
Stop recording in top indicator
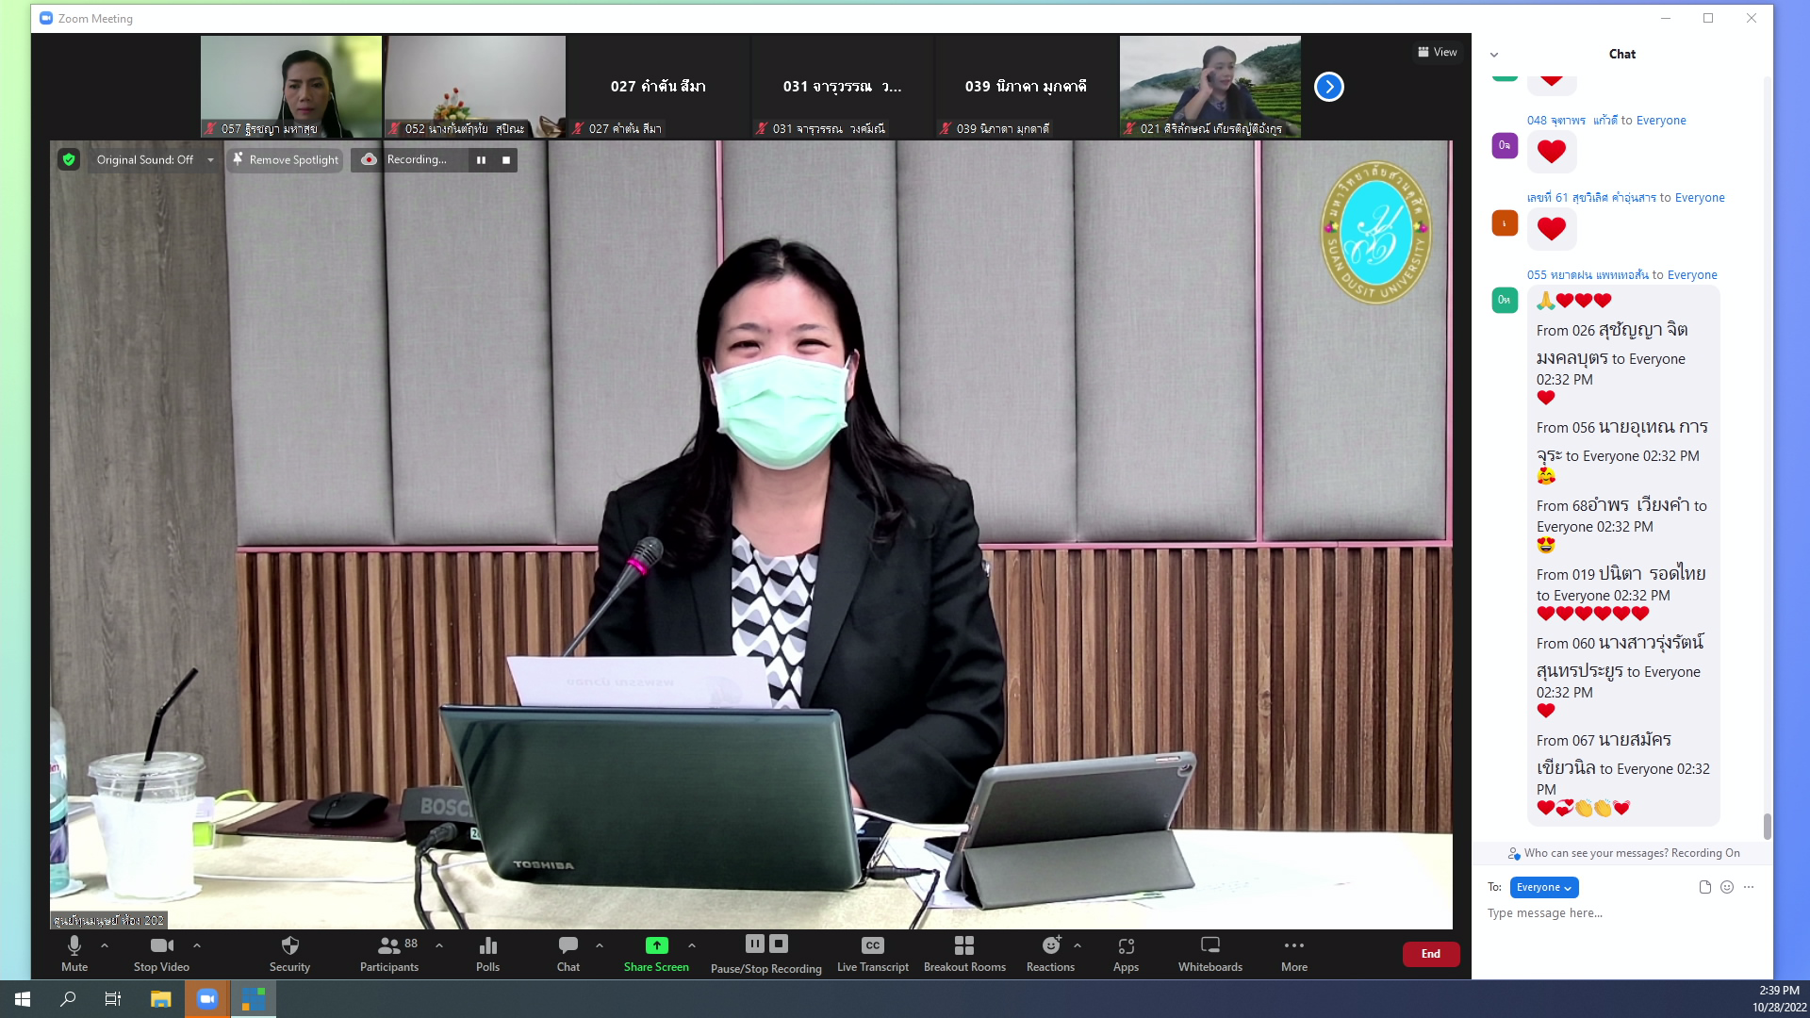[506, 160]
